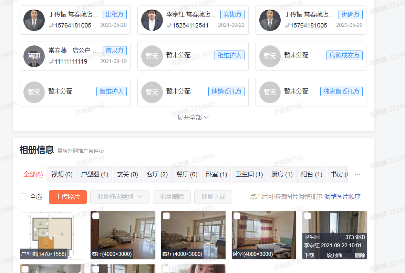This screenshot has height=273, width=405.
Task: Check the 卧室 photo checkbox
Action: [237, 216]
